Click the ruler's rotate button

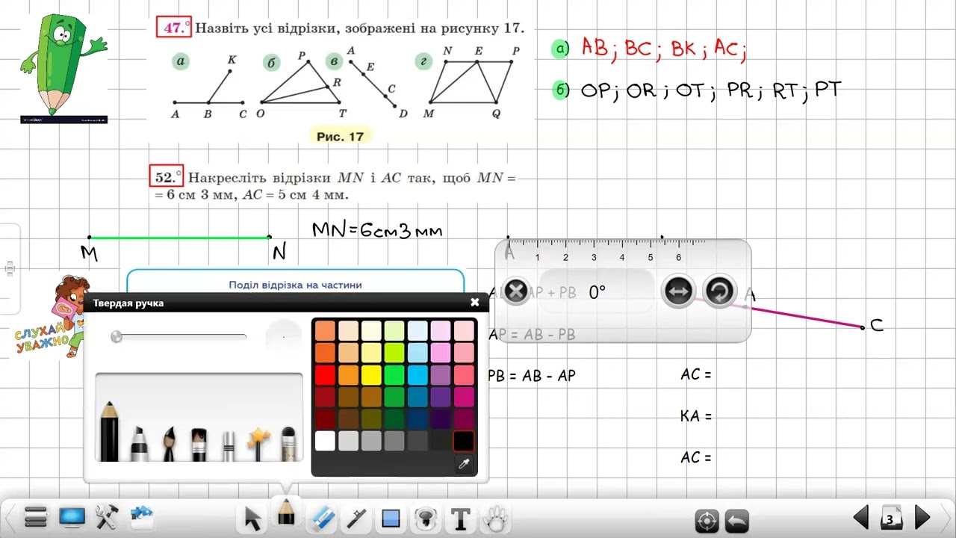[719, 291]
